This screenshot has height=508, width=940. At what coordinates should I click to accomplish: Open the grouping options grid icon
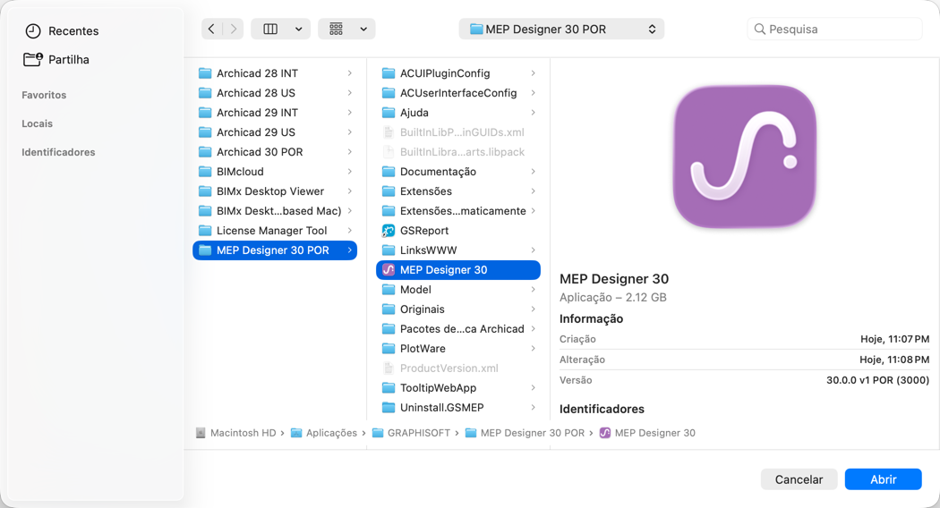point(337,29)
